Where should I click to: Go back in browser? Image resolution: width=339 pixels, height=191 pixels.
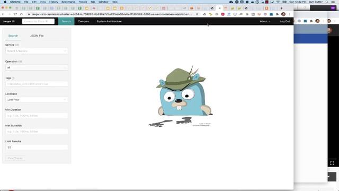3,14
